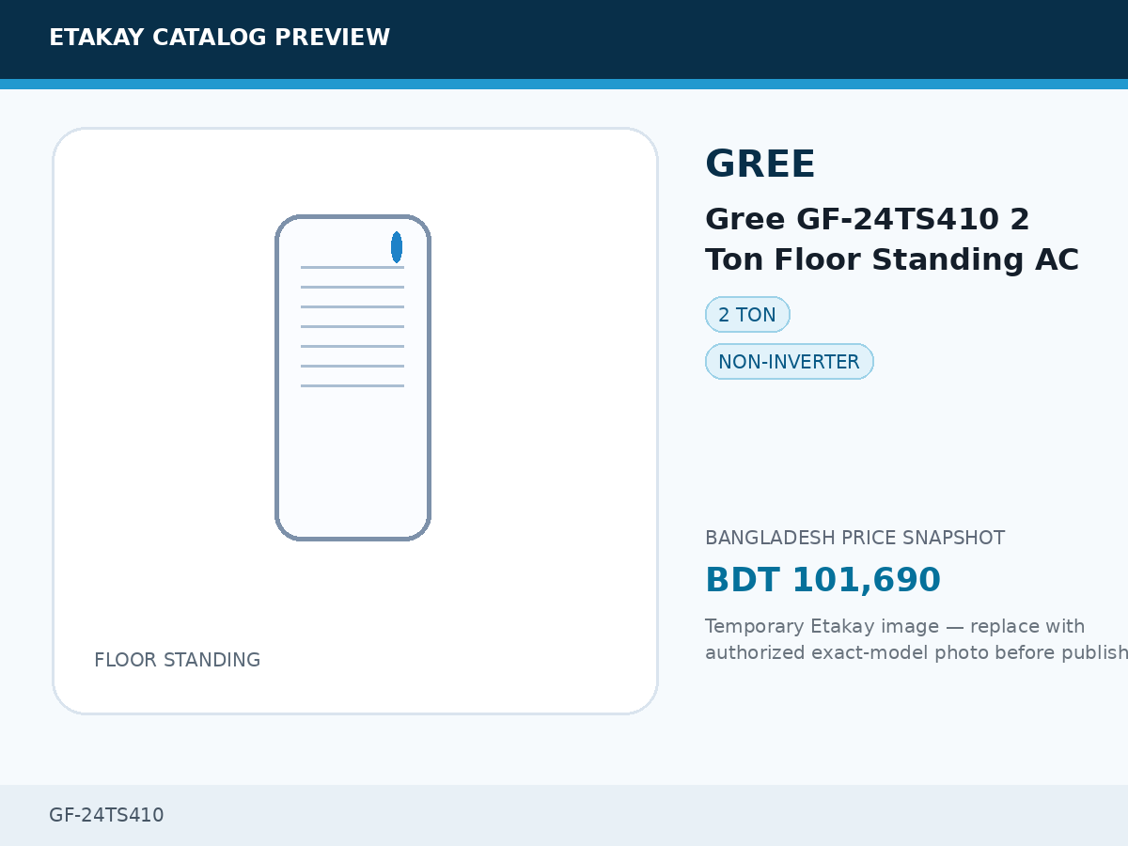Select the NON-INVERTER badge
The image size is (1128, 846).
tap(789, 362)
